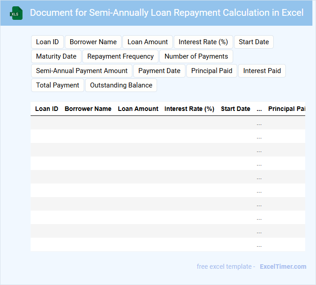Choose the Outstanding Balance tag

(x=121, y=85)
